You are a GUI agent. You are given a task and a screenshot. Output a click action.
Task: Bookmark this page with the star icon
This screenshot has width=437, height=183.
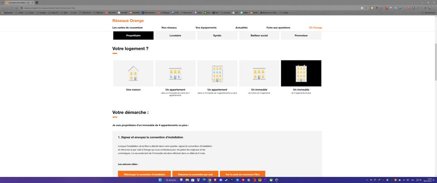coord(366,8)
